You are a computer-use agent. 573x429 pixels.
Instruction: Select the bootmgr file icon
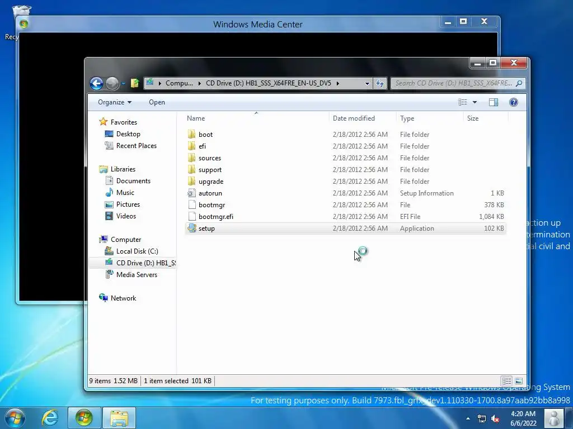tap(192, 204)
